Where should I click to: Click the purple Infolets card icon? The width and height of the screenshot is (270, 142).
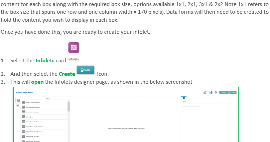point(74,48)
